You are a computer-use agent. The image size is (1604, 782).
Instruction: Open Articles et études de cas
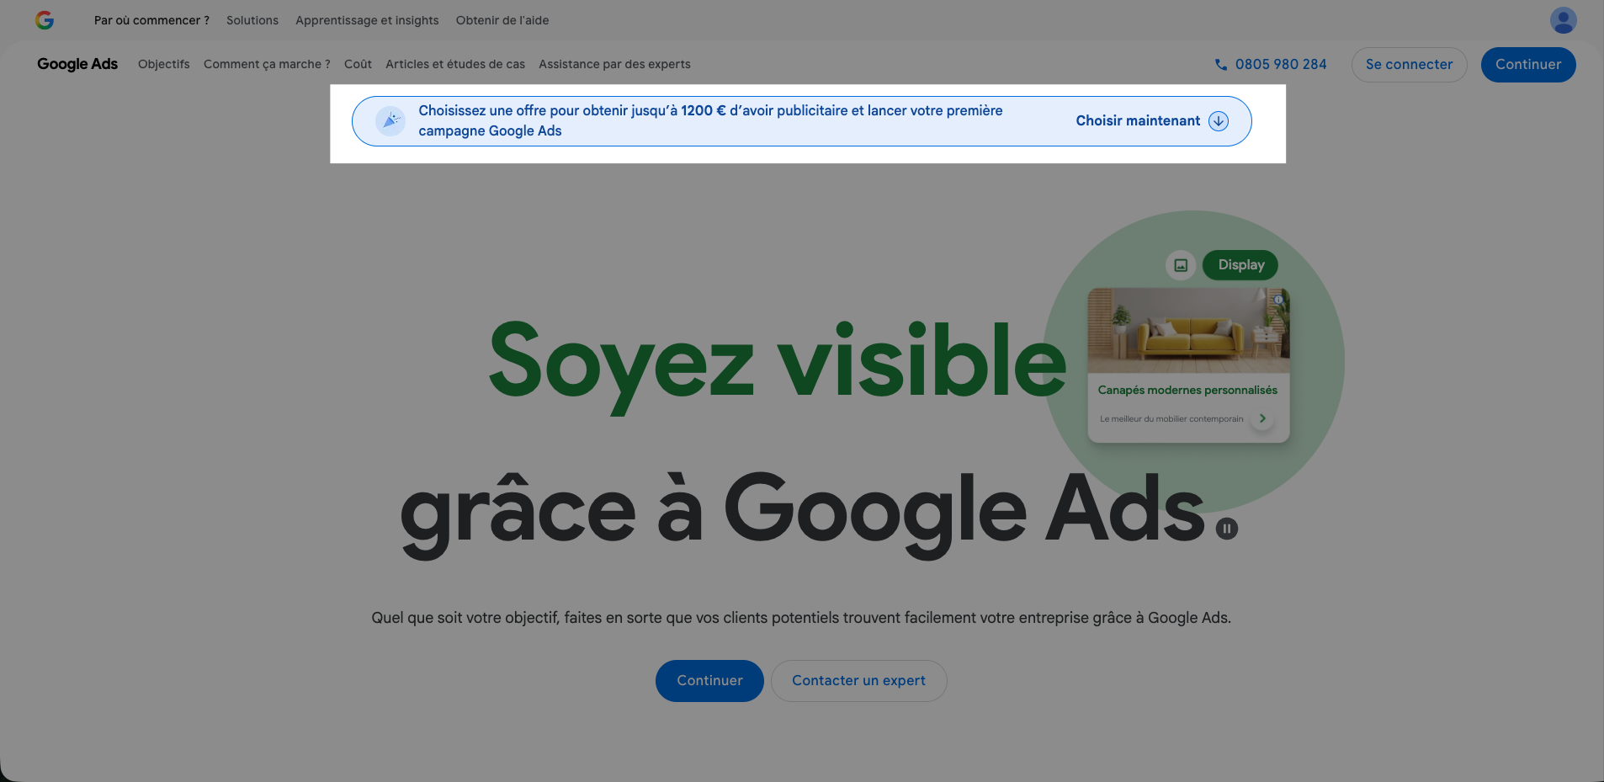(455, 64)
